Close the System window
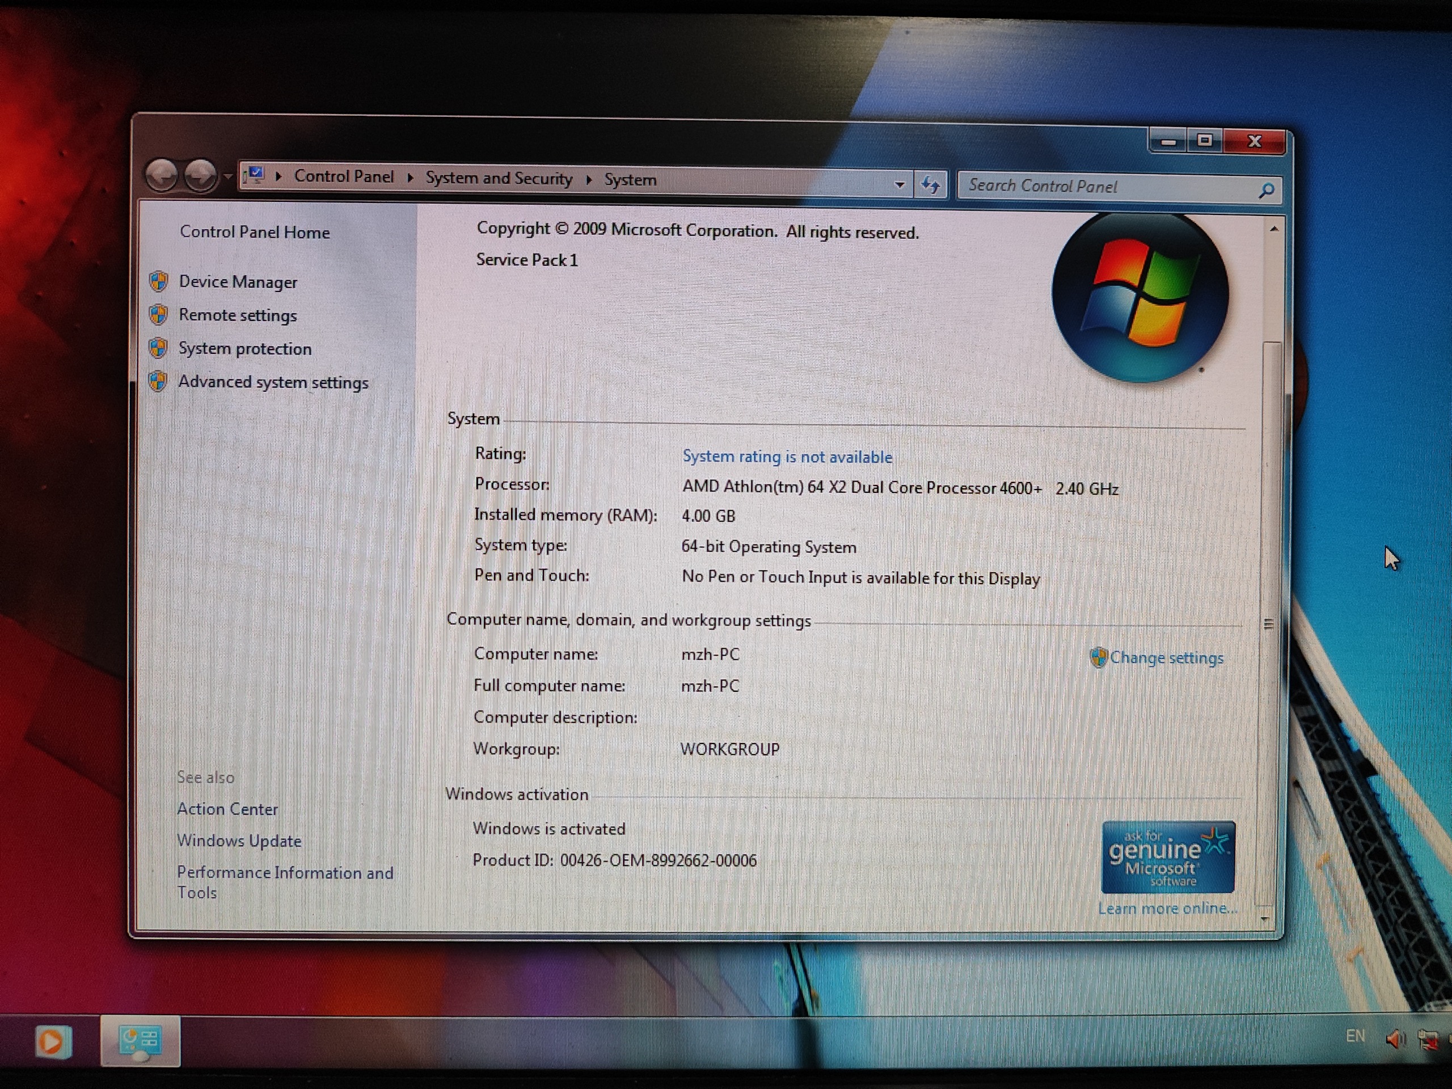 click(x=1255, y=141)
